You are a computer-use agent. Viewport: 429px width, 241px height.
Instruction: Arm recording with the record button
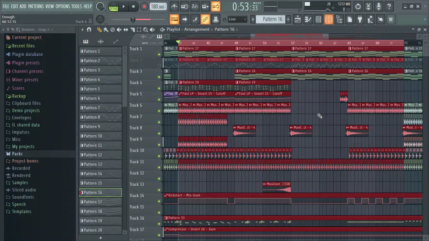click(144, 7)
